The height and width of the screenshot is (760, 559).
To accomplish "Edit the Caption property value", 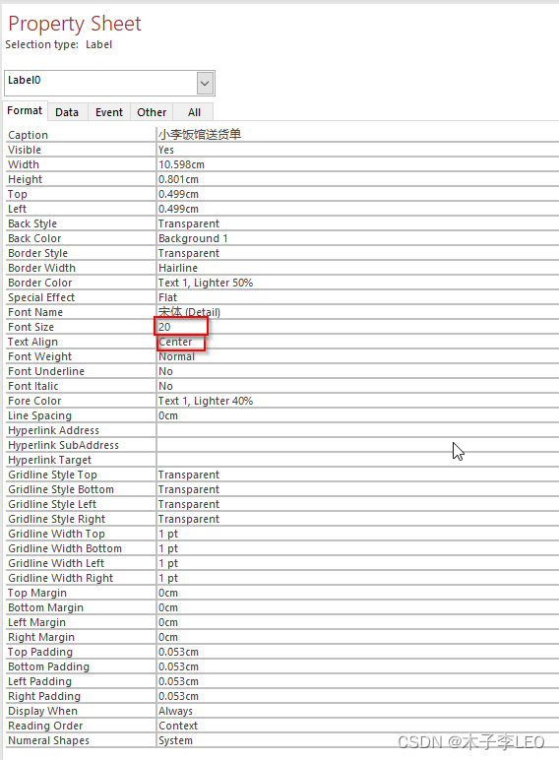I will (357, 135).
